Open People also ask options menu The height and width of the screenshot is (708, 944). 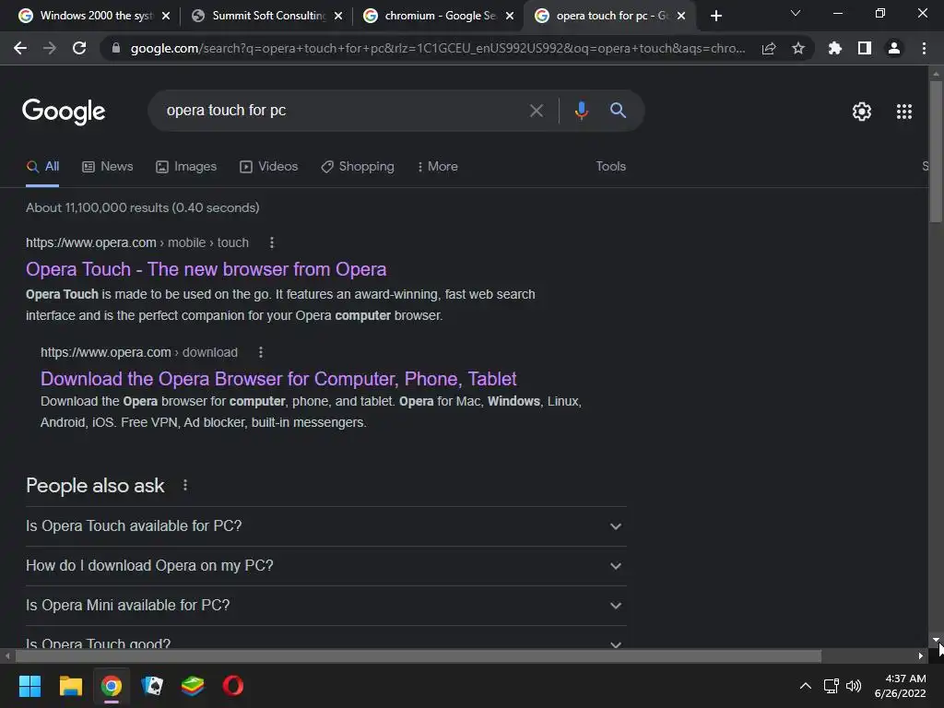[x=184, y=485]
